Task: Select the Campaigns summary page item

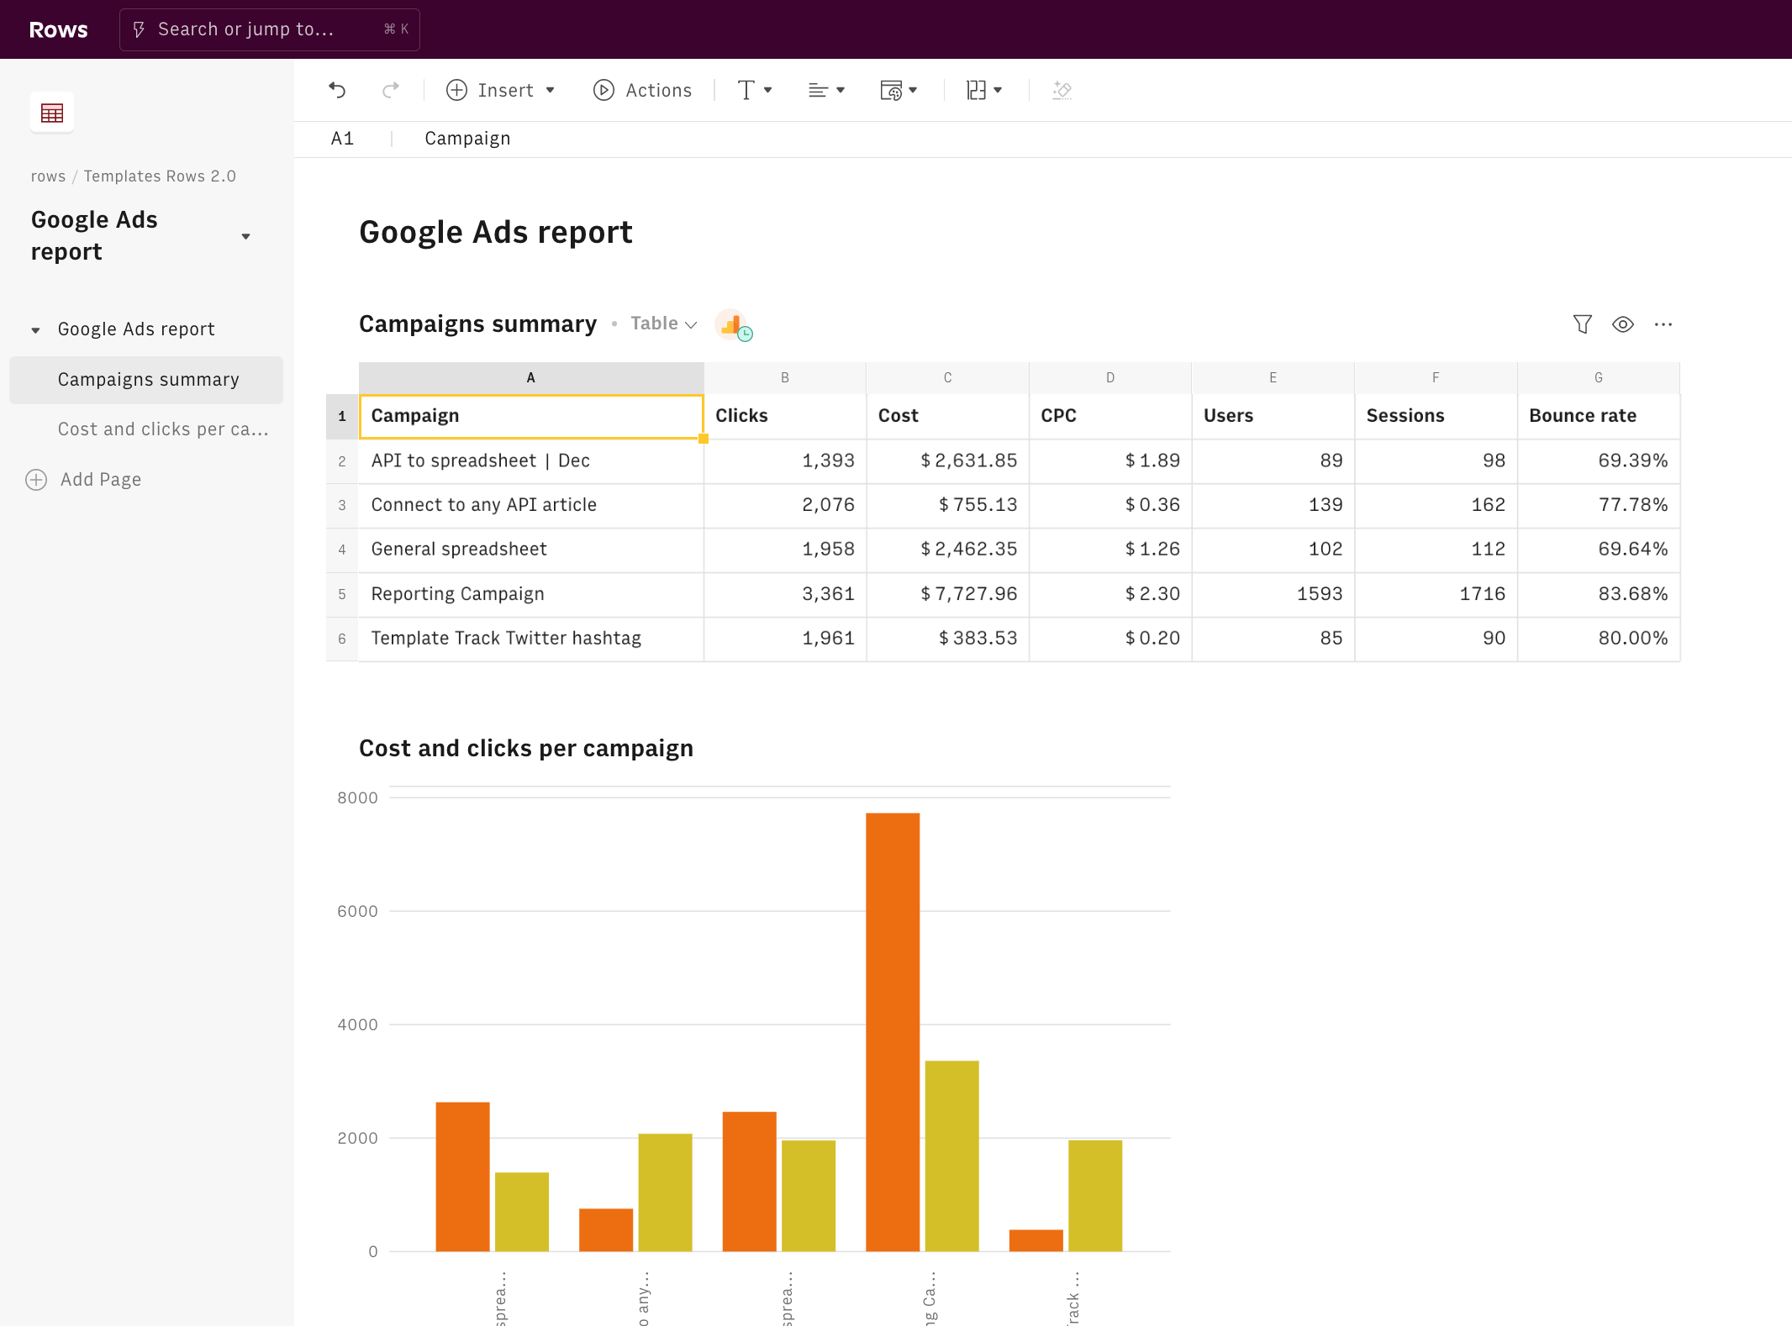Action: pyautogui.click(x=149, y=380)
